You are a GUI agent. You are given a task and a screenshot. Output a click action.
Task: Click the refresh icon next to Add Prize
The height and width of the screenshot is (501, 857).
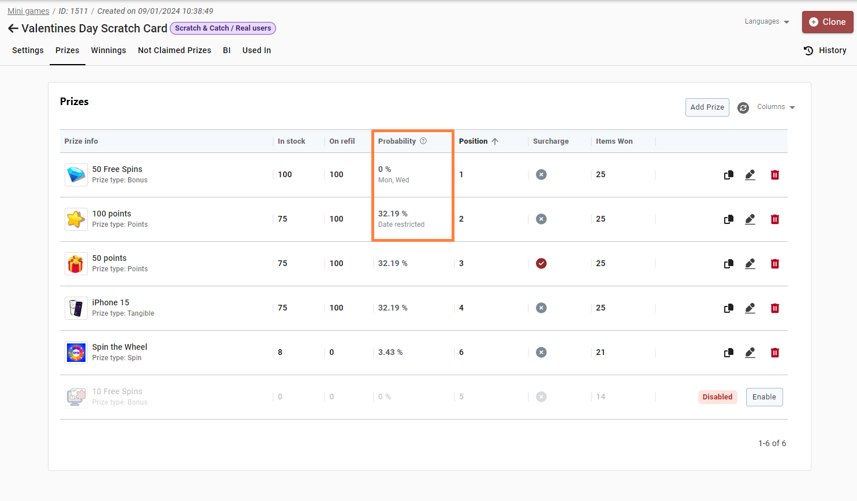tap(743, 108)
